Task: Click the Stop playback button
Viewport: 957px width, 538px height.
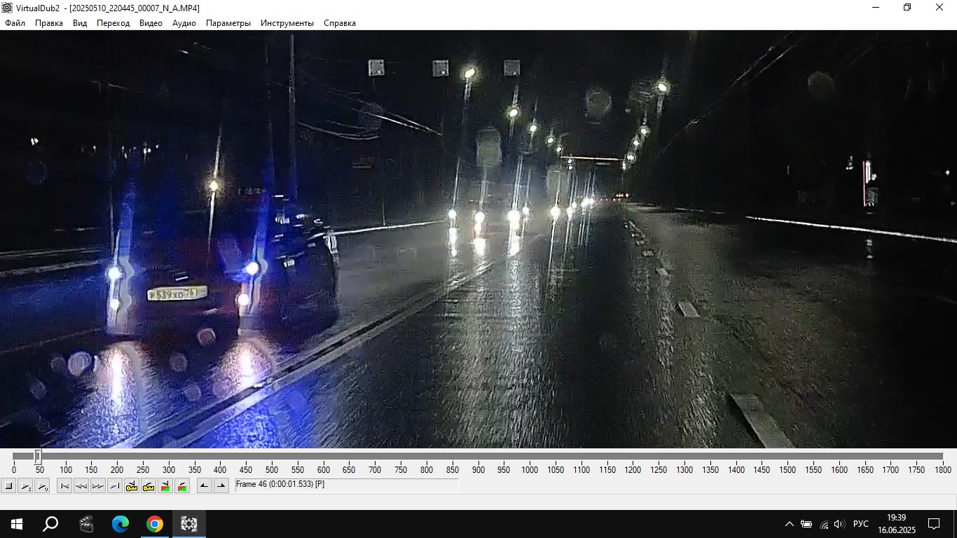Action: pos(8,485)
